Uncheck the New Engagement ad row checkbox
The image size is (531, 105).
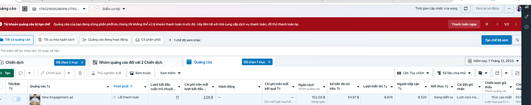click(x=1, y=99)
